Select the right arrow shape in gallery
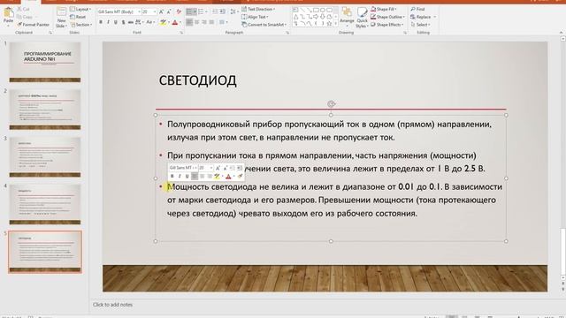This screenshot has height=318, width=566. point(317,17)
